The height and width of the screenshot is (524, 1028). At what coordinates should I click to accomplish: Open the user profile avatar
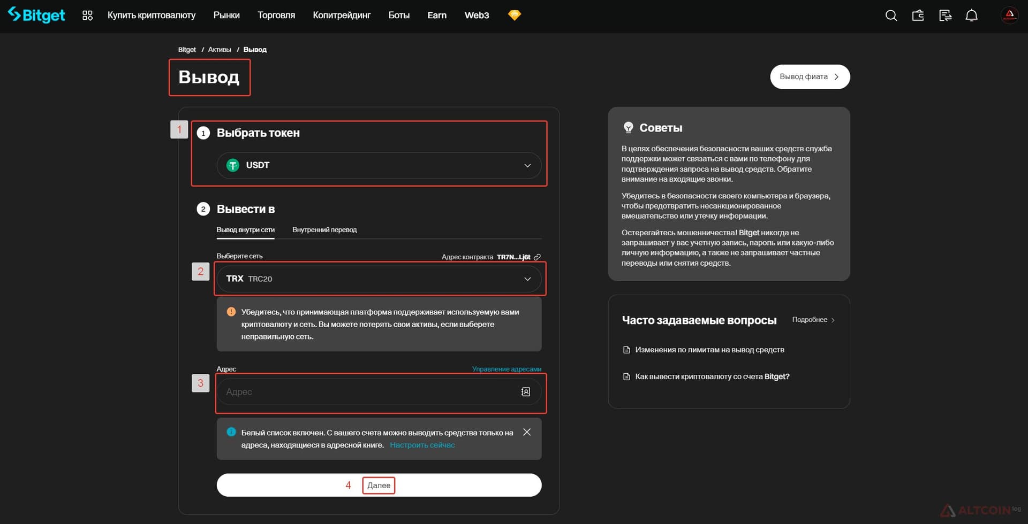pyautogui.click(x=1009, y=16)
